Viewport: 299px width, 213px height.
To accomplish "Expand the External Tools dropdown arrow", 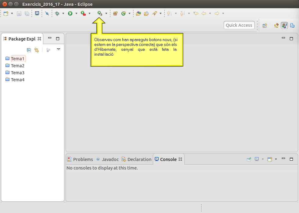I will (89, 13).
